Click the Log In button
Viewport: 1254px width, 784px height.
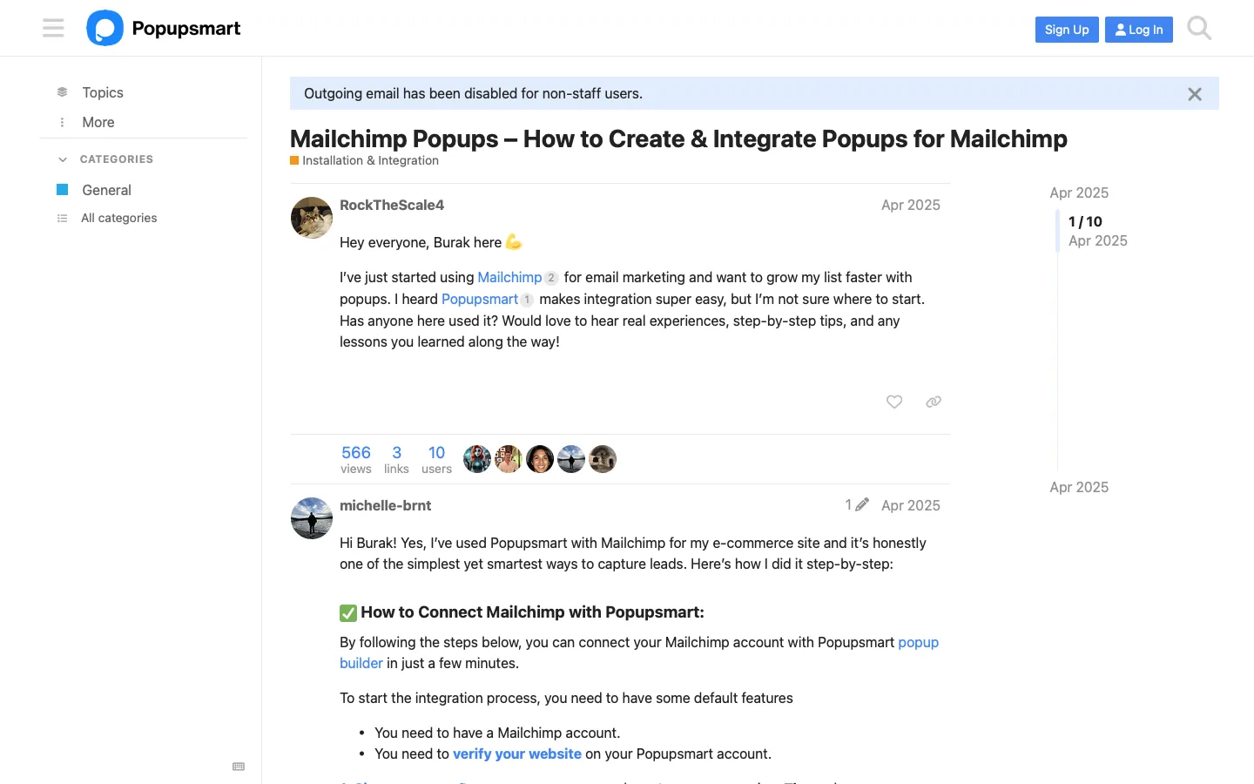pyautogui.click(x=1139, y=30)
